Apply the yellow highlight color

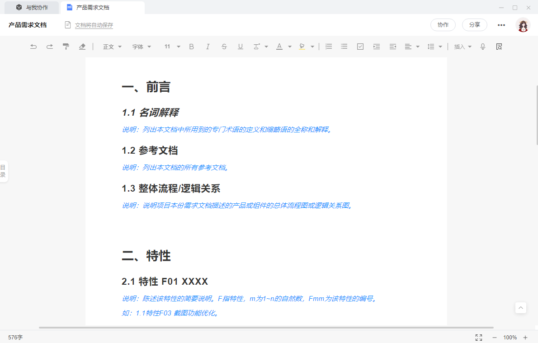click(x=302, y=47)
